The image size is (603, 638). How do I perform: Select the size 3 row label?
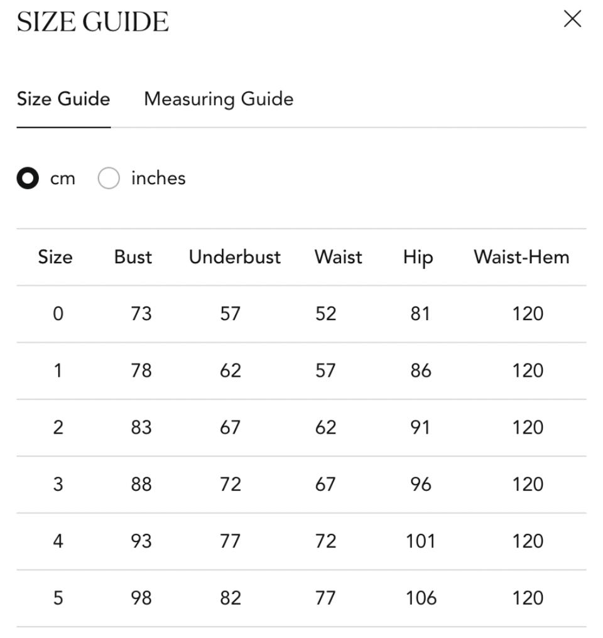click(58, 484)
